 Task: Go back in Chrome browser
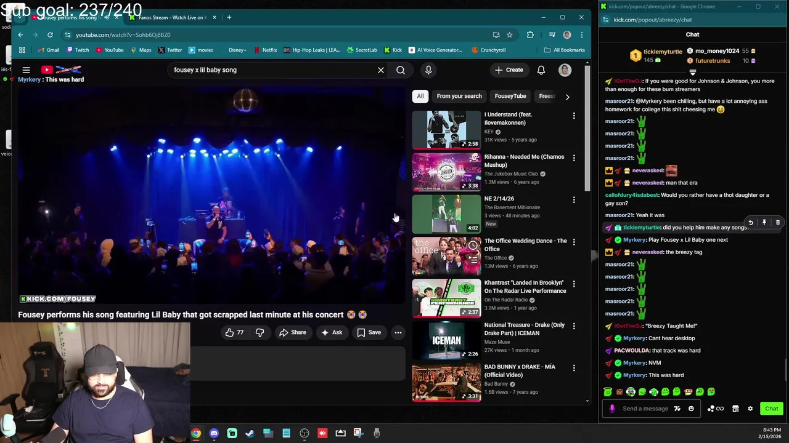point(20,35)
